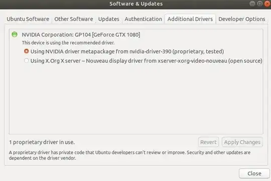The width and height of the screenshot is (271, 181).
Task: Go to the Updates tab
Action: pyautogui.click(x=109, y=19)
